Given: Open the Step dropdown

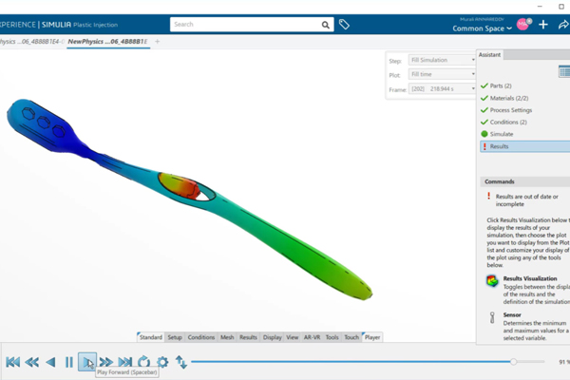Looking at the screenshot, I should pyautogui.click(x=442, y=60).
